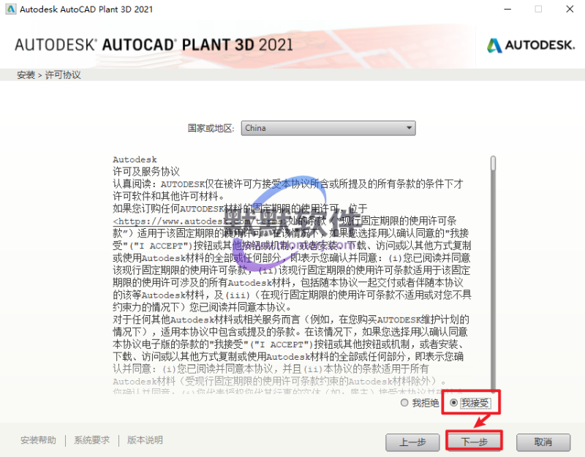Open the 版本说明 release notes link

145,440
